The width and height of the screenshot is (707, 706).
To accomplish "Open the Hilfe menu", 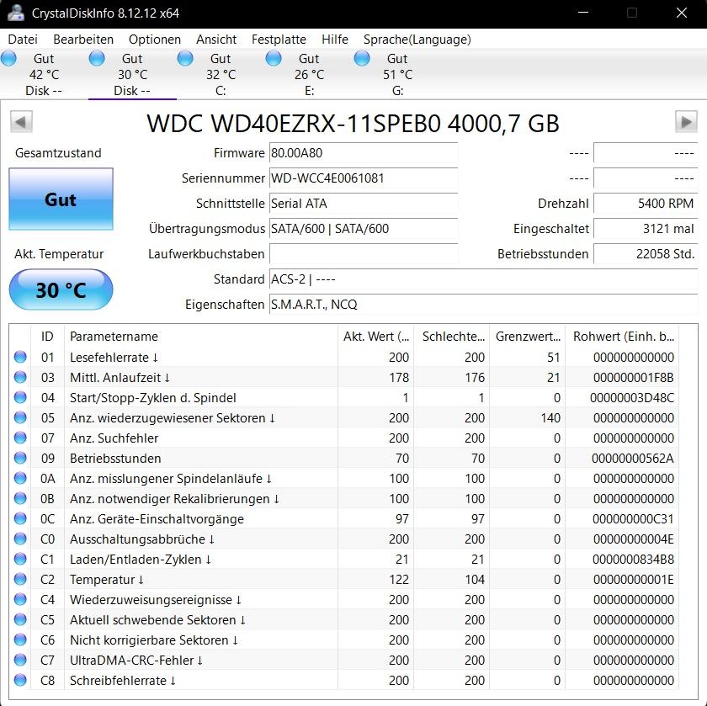I will (335, 40).
